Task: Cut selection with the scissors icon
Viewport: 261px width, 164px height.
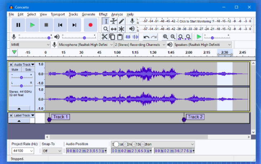Action: tap(105, 37)
